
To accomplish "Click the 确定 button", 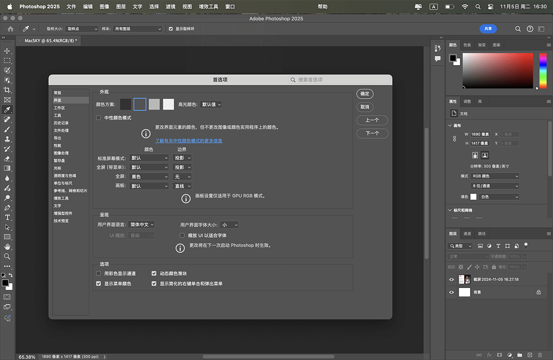I will (365, 94).
